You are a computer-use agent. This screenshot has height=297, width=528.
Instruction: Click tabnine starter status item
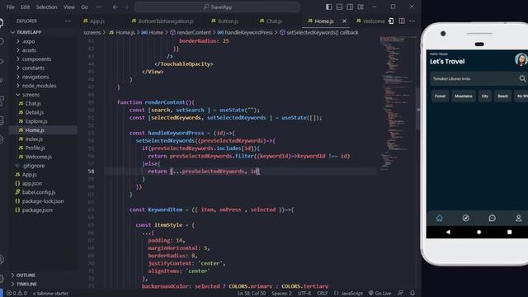50,294
